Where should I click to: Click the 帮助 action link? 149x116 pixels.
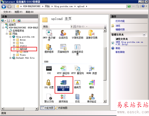[118, 48]
